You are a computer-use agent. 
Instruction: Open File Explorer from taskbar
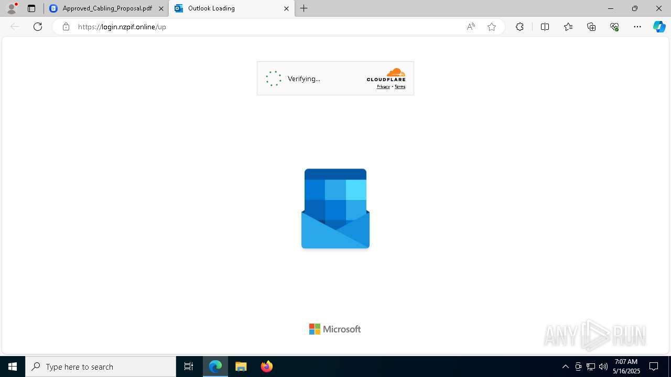point(241,367)
